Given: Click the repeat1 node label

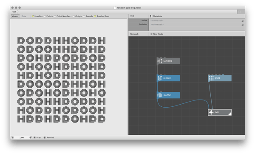Looking at the screenshot, I should [167, 78].
